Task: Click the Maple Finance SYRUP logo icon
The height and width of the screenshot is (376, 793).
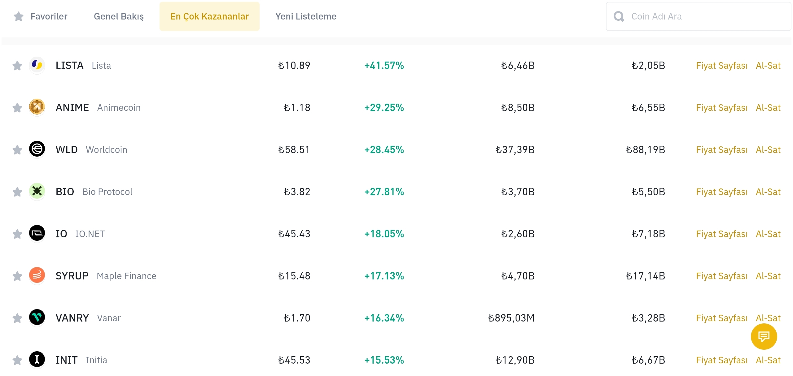Action: (x=37, y=275)
